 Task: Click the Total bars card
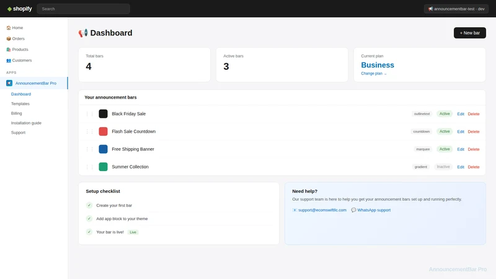click(x=144, y=65)
